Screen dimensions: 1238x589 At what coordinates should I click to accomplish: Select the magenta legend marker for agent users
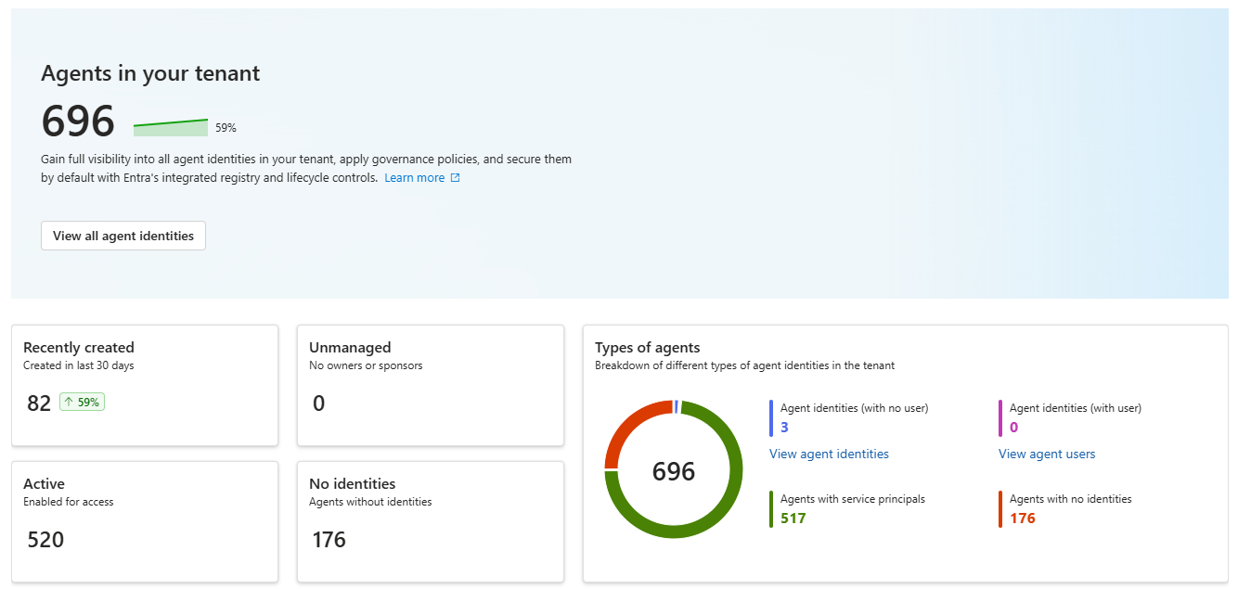coord(999,417)
